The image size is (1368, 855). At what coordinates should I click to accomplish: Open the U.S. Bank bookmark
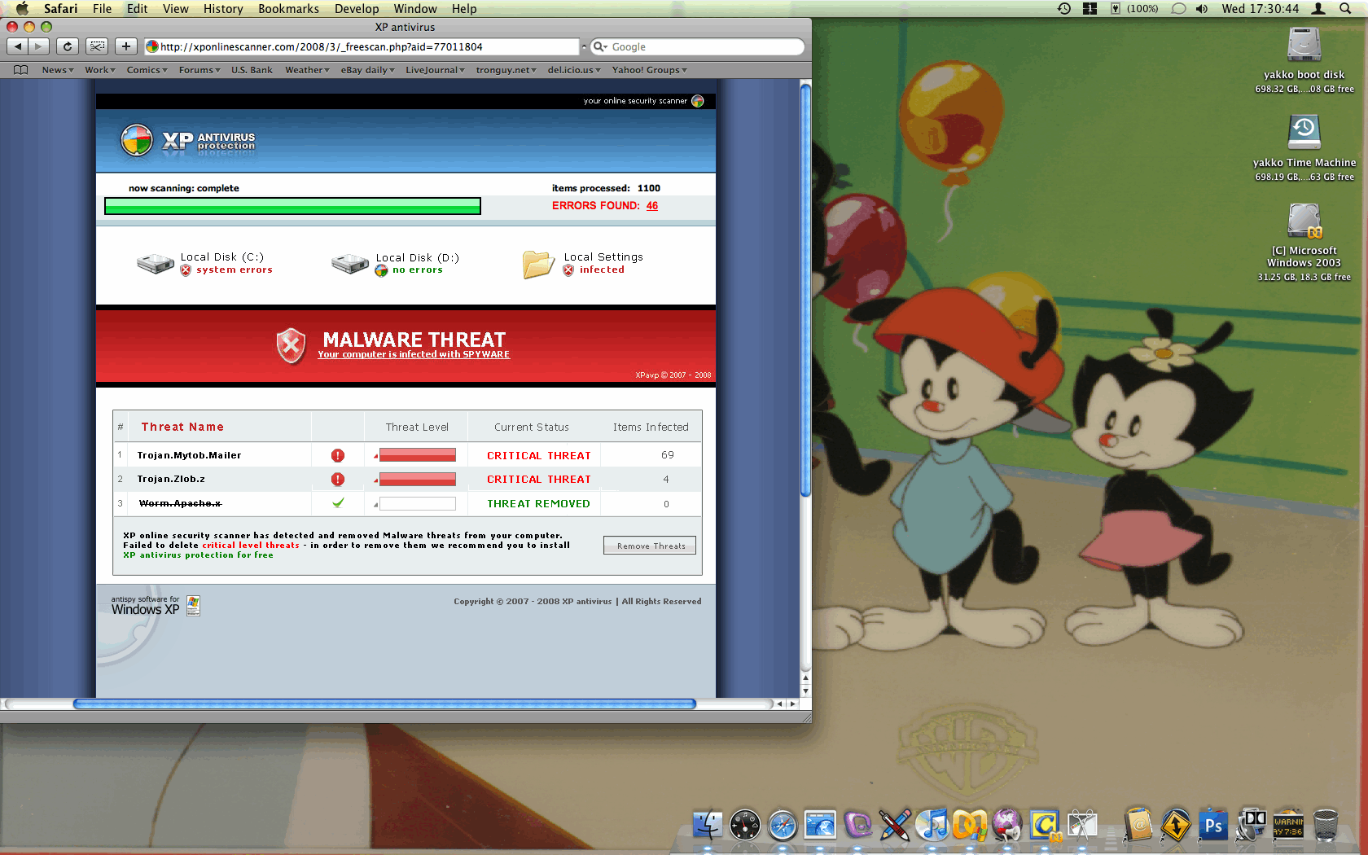point(252,70)
